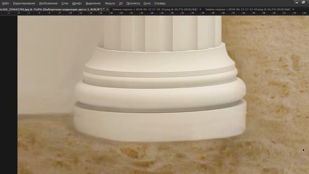The height and width of the screenshot is (174, 309).
Task: Close the 17-10-33.png document tab
Action: [200, 9]
